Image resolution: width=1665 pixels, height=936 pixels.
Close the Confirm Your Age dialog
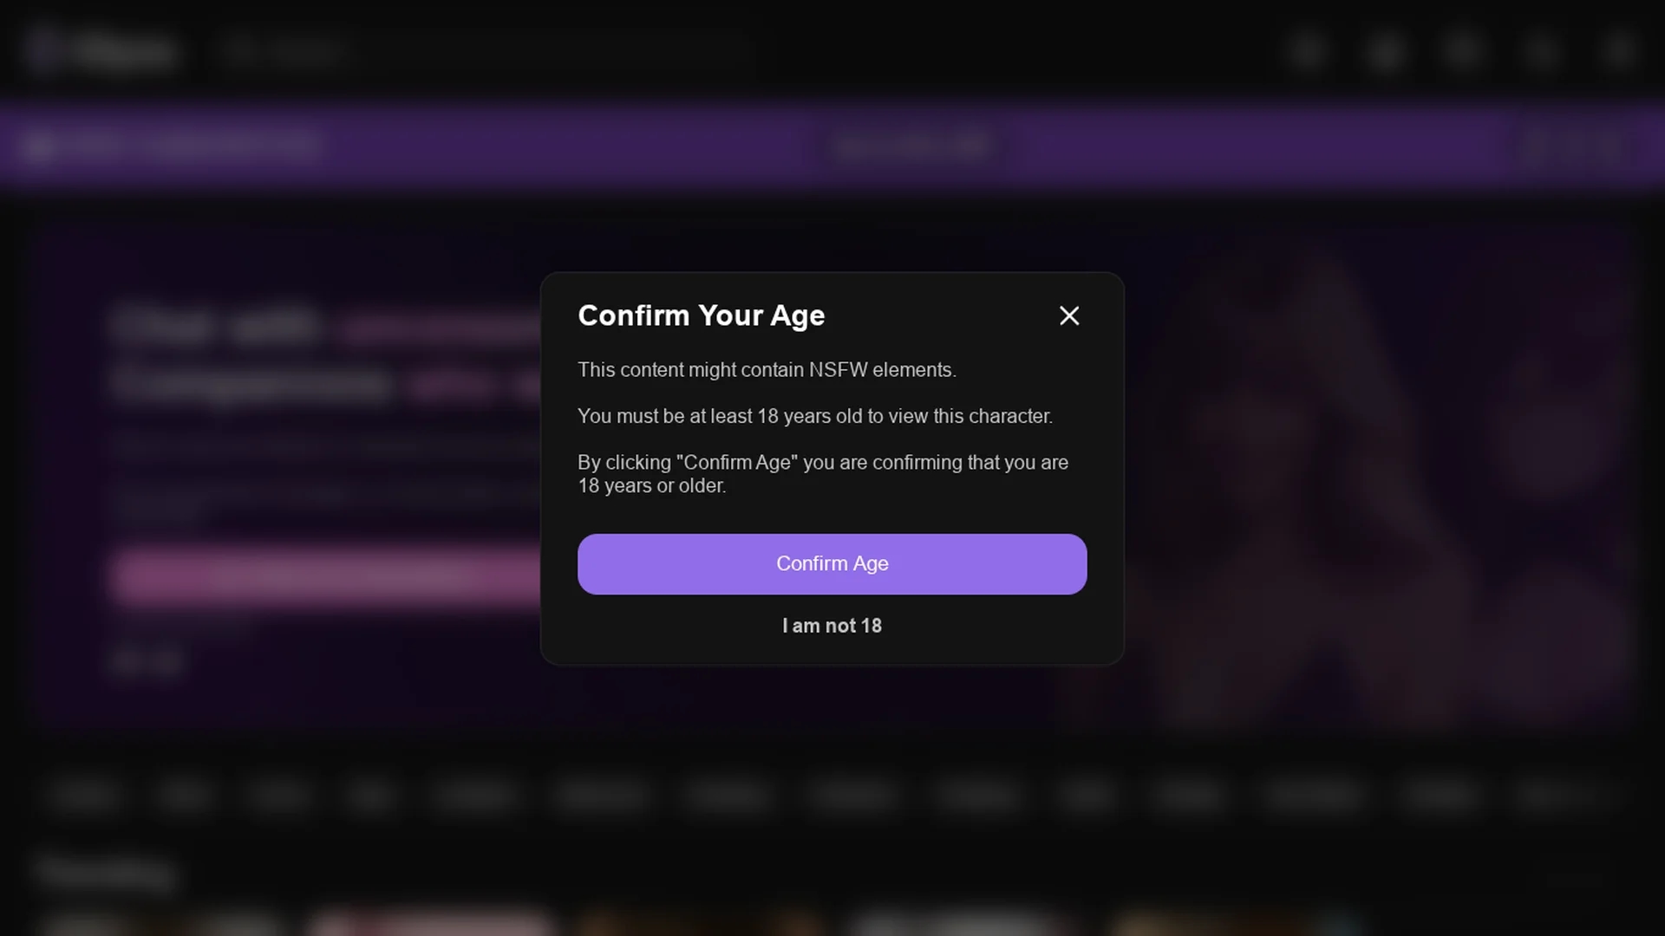point(1069,315)
